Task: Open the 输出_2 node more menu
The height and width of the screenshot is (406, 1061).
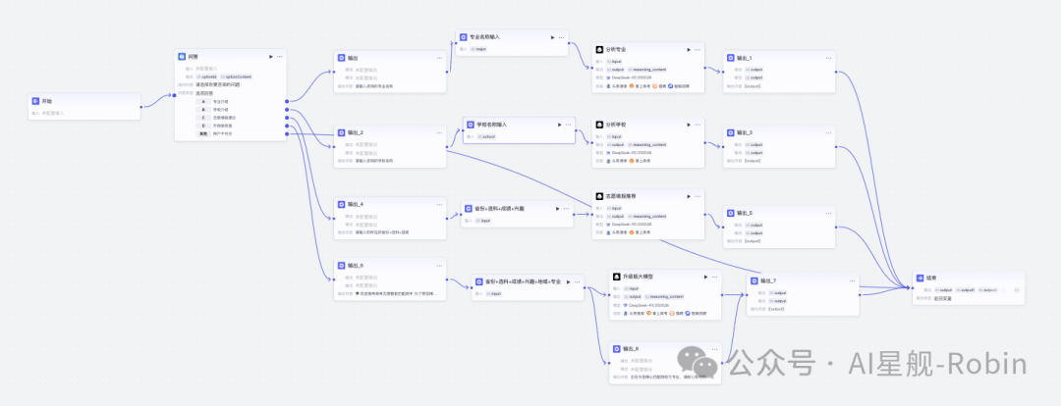Action: [x=439, y=132]
